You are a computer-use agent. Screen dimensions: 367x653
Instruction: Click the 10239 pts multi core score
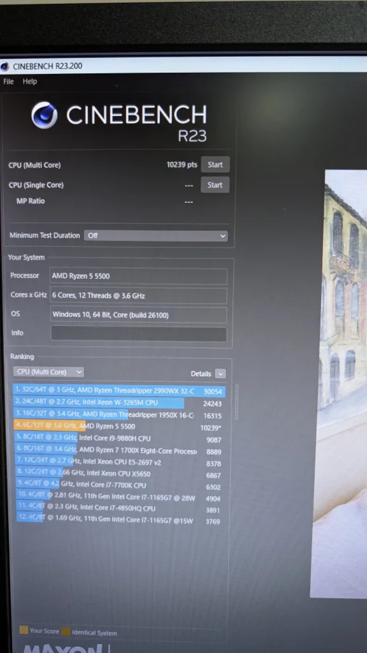point(182,165)
